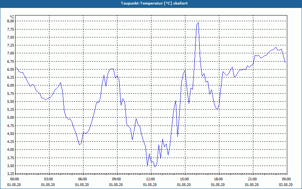302x189 pixels.
Task: Click the 4,75 y-axis label
Action: (x=10, y=125)
